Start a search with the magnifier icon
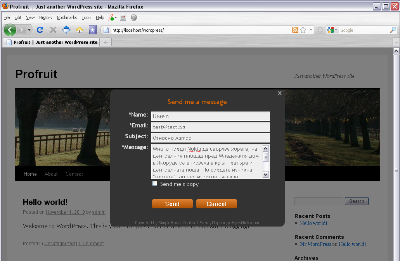 click(393, 30)
